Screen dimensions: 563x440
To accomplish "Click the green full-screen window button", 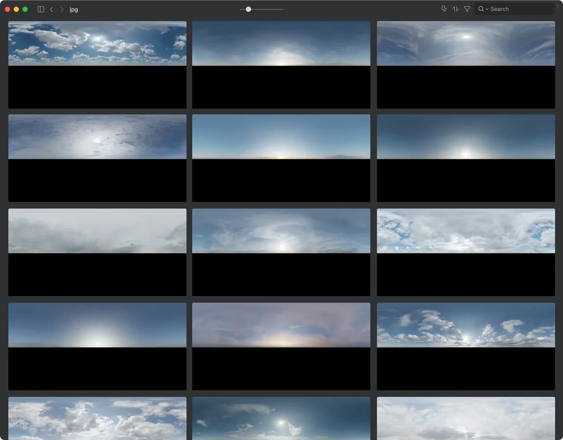I will click(25, 9).
